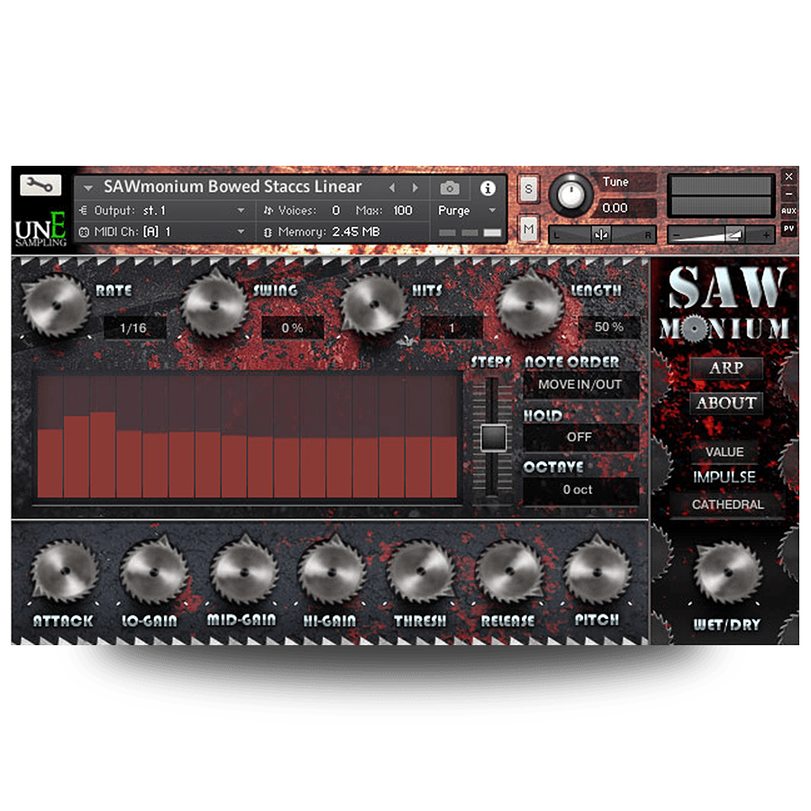Click the Max voices 100 value
811x811 pixels.
(x=403, y=211)
